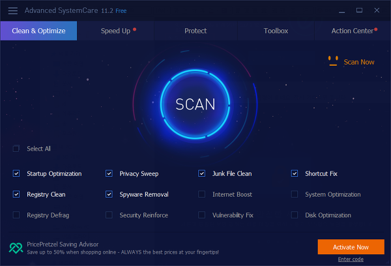Close the Advanced SystemCare window
This screenshot has height=266, width=391.
pyautogui.click(x=377, y=10)
